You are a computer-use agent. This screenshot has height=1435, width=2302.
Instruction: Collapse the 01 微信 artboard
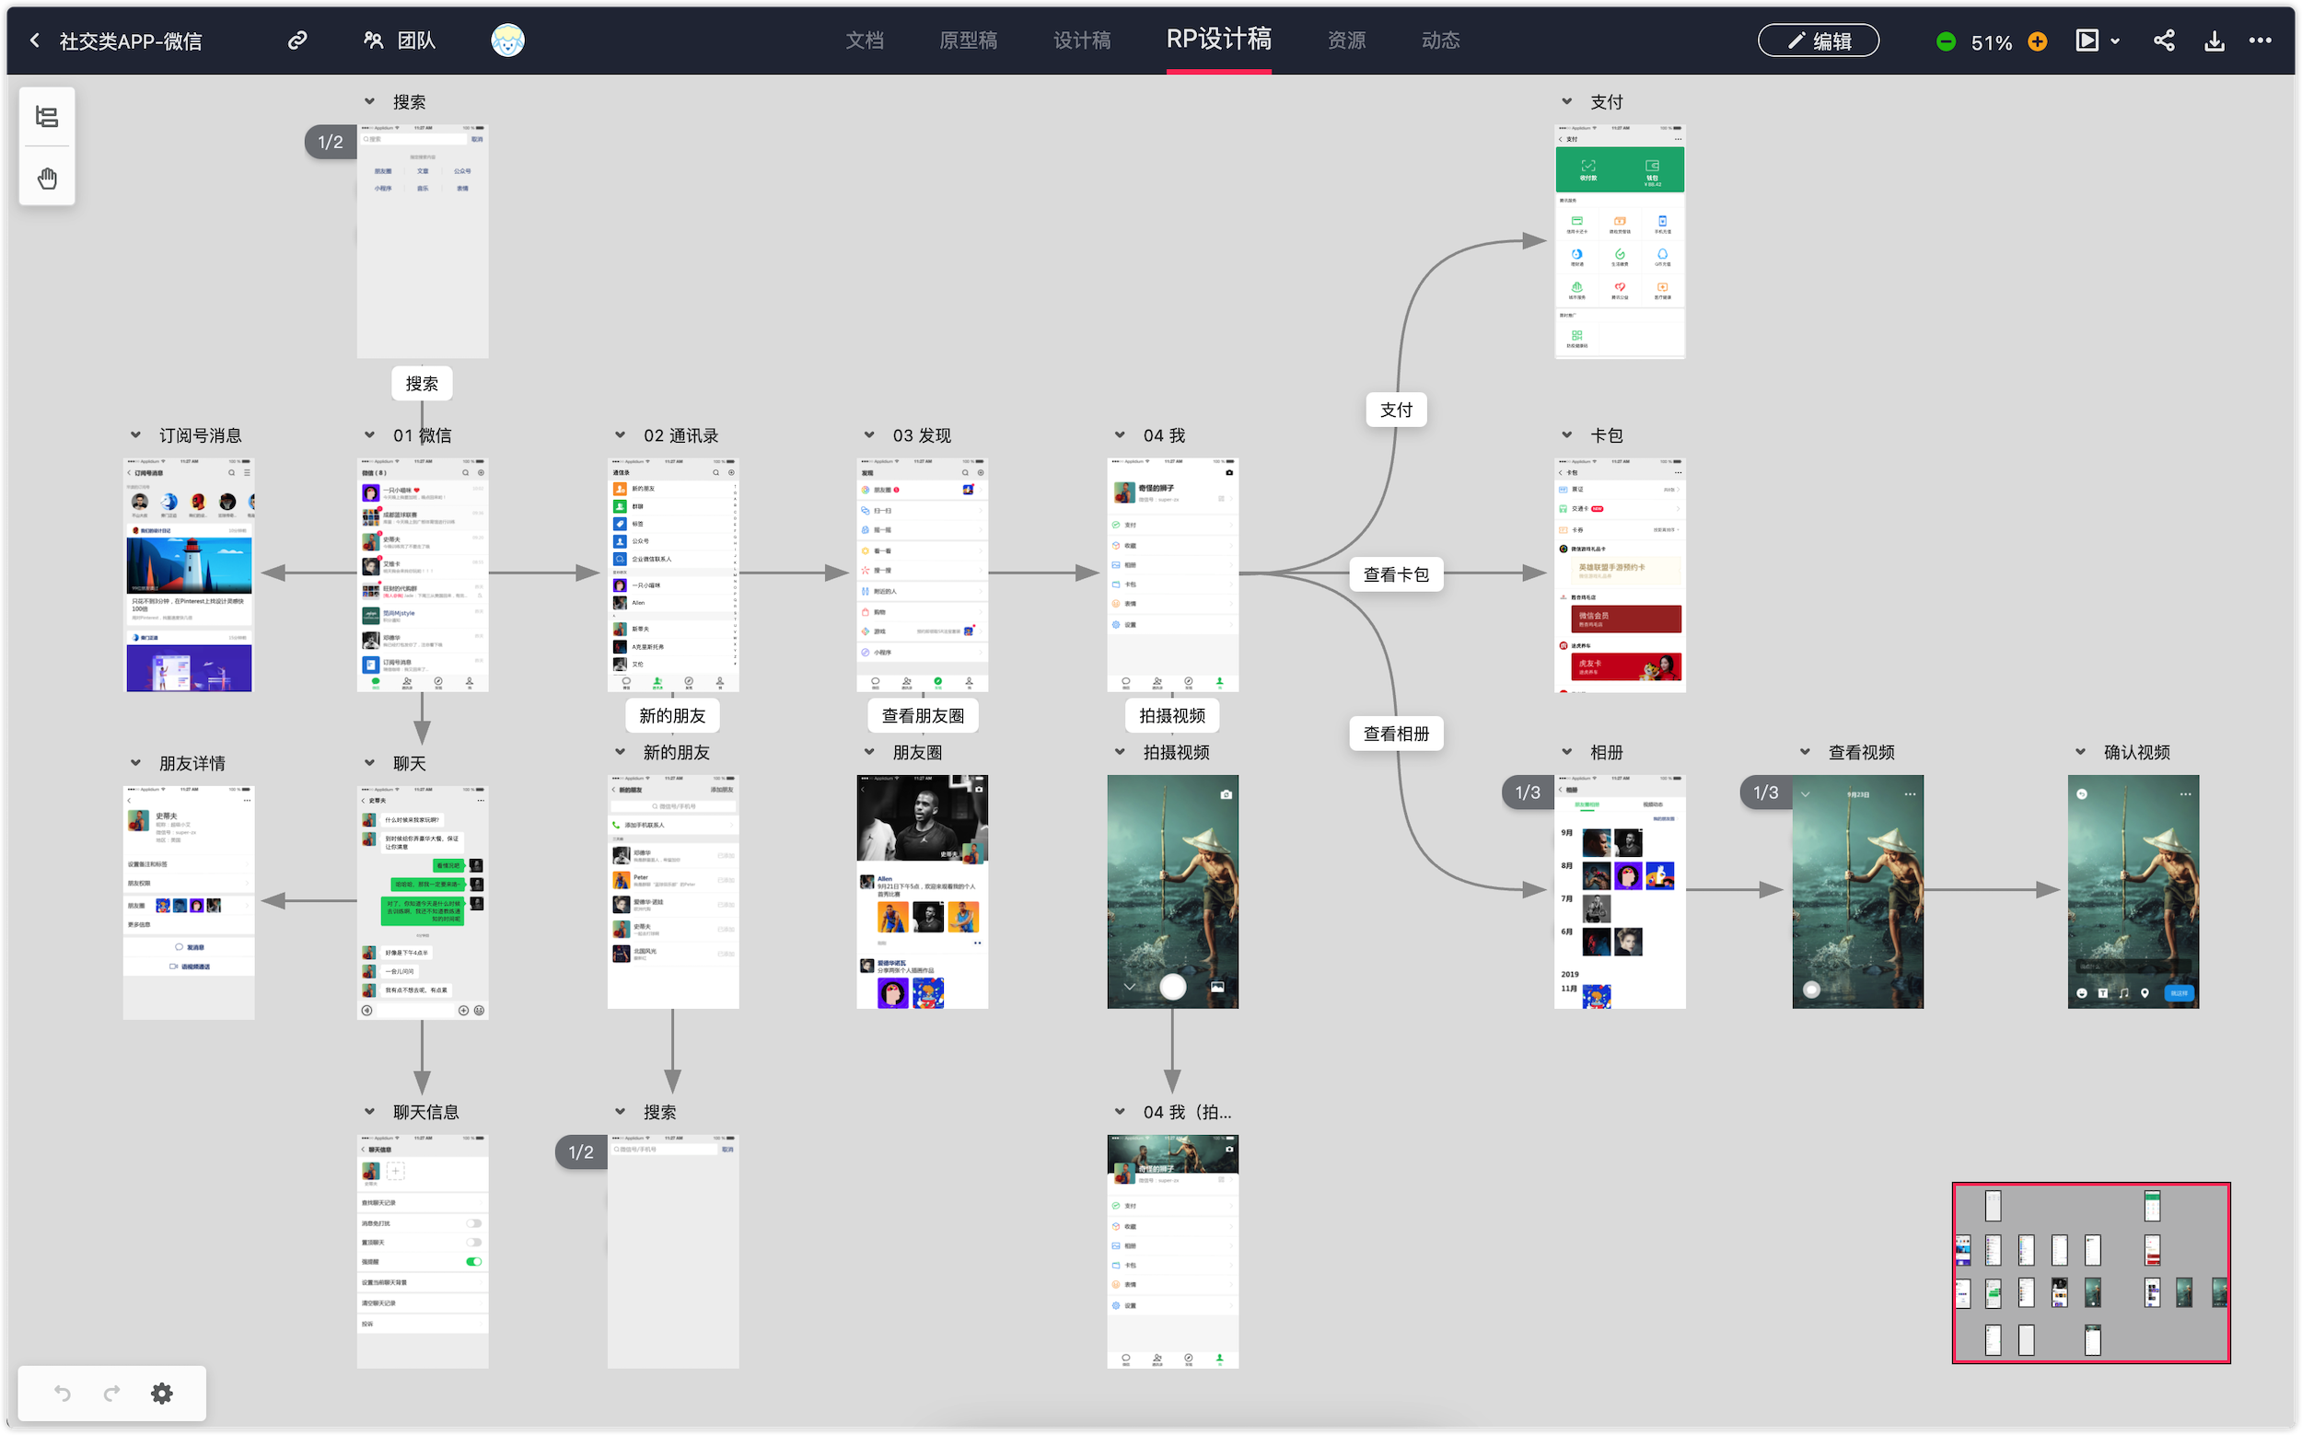tap(369, 434)
